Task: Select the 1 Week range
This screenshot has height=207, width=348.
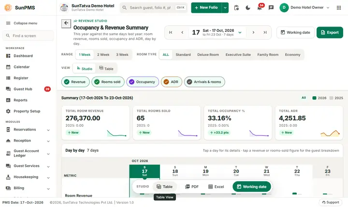Action: pyautogui.click(x=85, y=54)
